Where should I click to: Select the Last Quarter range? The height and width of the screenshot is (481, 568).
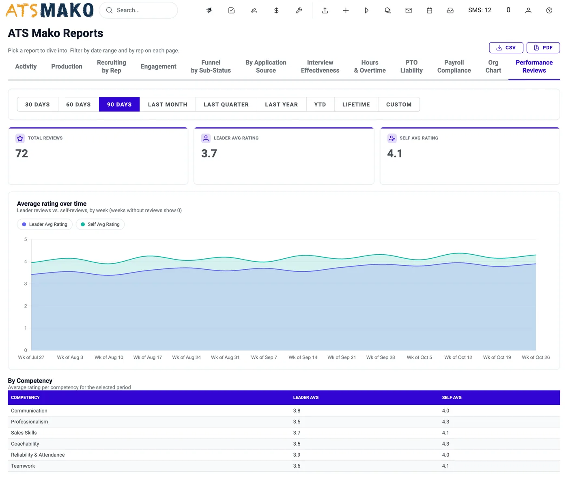click(226, 104)
